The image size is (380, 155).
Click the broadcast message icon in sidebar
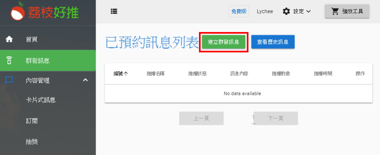tap(9, 61)
